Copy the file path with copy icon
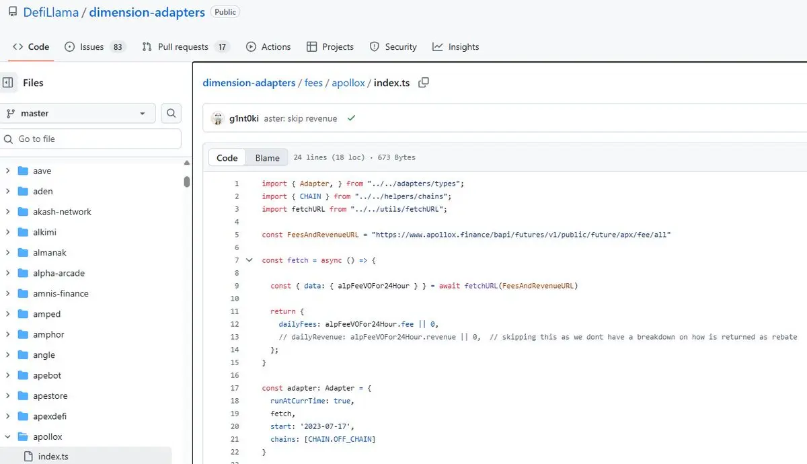Viewport: 807px width, 464px height. [424, 83]
